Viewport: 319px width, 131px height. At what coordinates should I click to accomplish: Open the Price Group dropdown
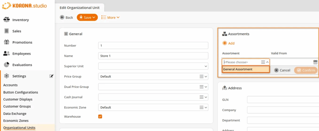click(x=153, y=76)
